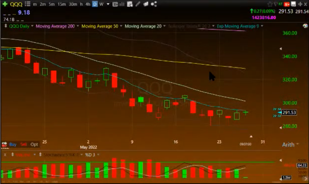Viewport: 309px width, 184px height.
Task: Click the Moving Average 200 label
Action: point(55,26)
